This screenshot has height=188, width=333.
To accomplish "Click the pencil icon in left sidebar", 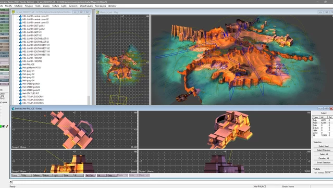I will coord(7,126).
